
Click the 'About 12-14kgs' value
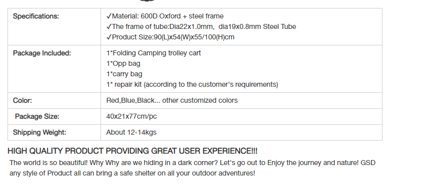[x=131, y=132]
